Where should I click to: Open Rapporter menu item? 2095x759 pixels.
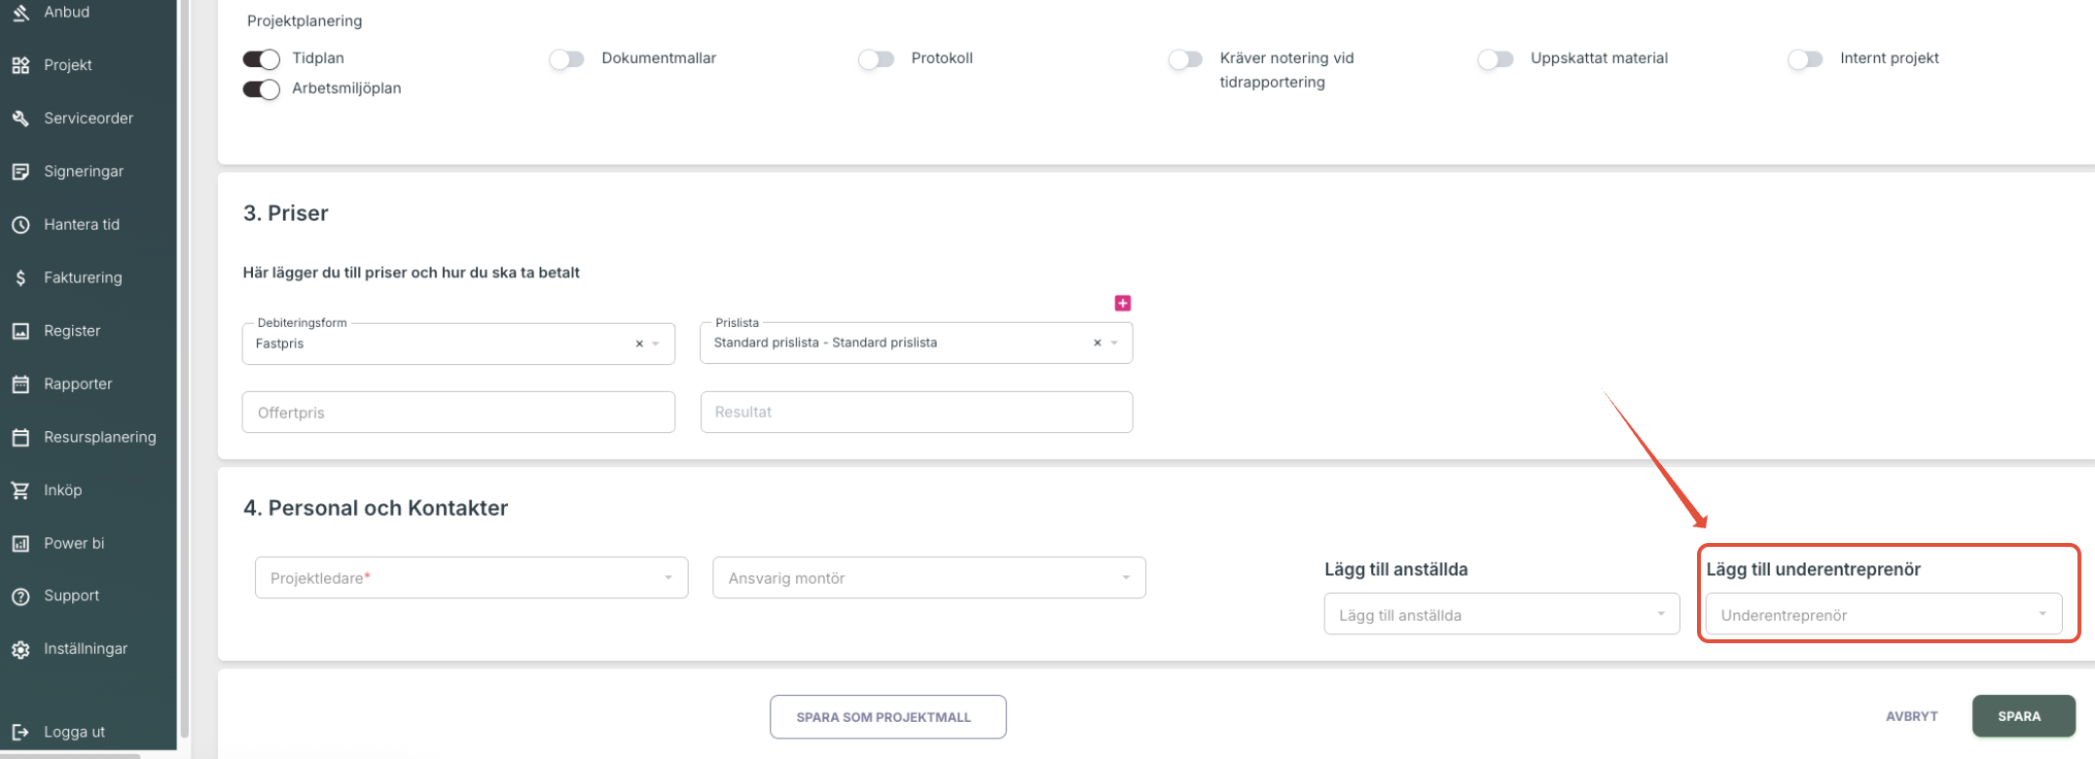[x=78, y=383]
